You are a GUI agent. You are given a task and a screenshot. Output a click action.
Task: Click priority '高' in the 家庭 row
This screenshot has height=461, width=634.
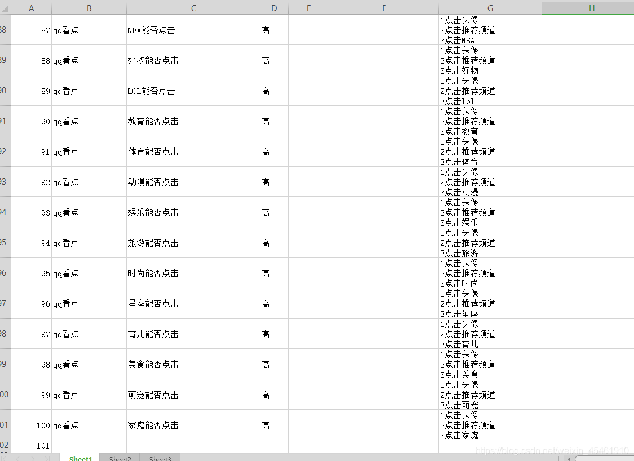(274, 425)
